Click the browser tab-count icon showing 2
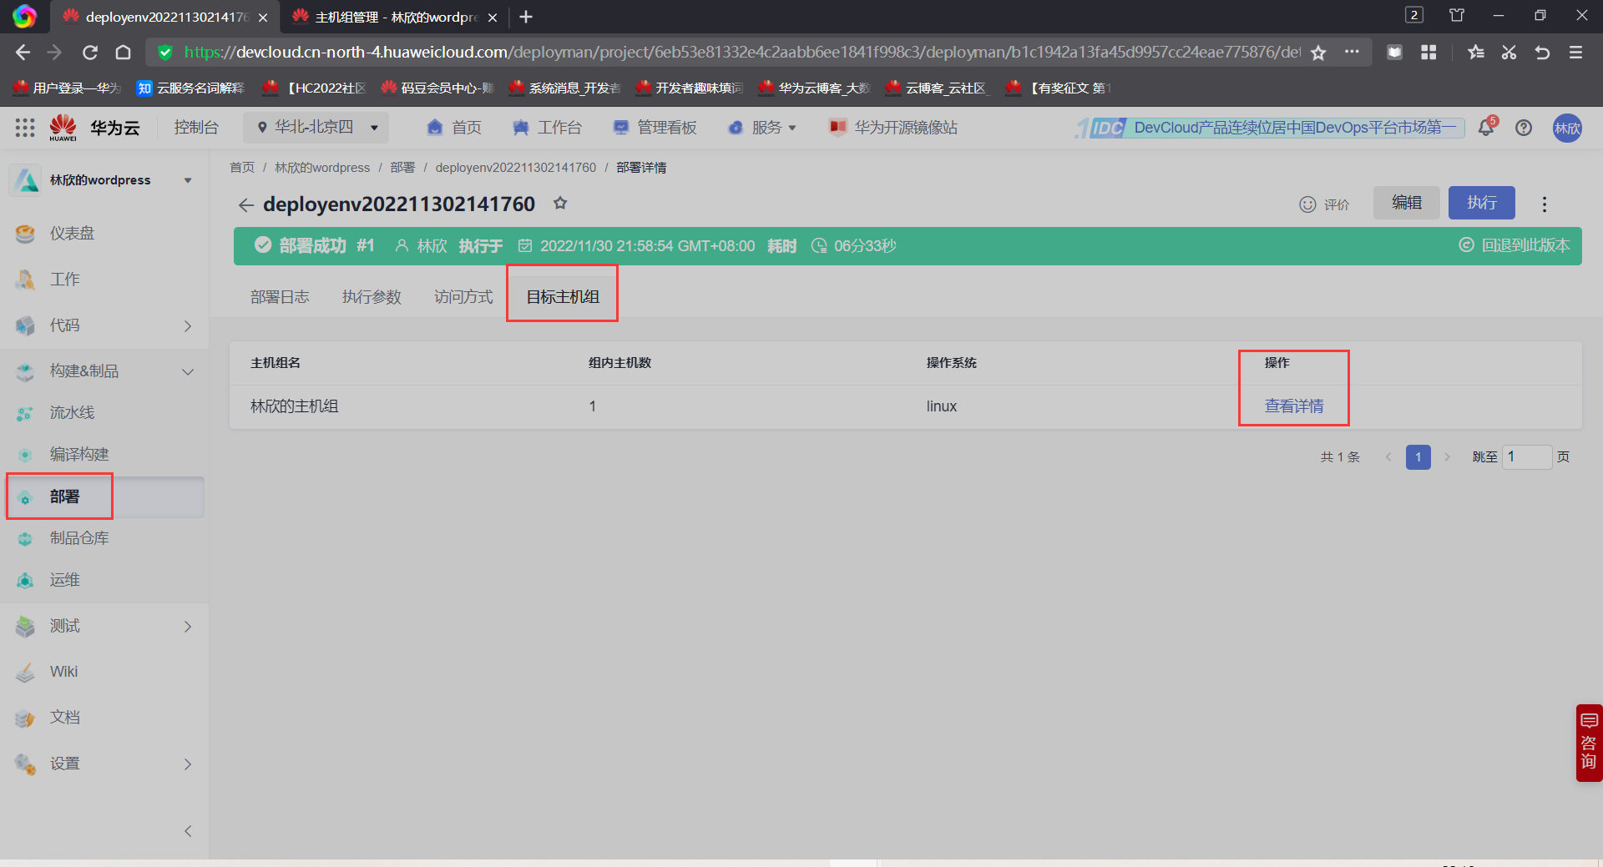The image size is (1603, 867). tap(1414, 15)
